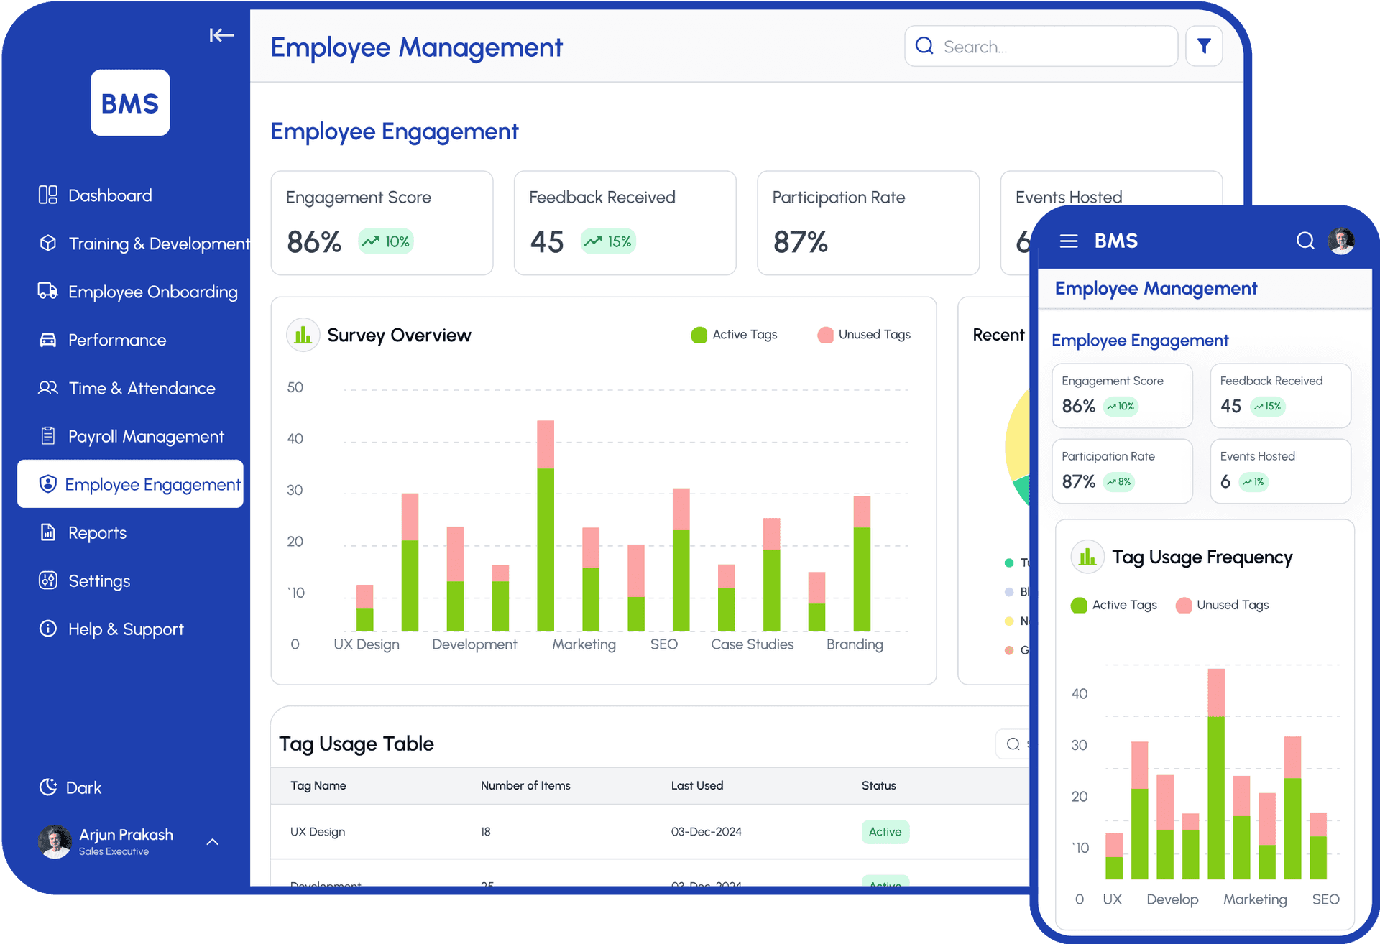Select Employee Engagement in the sidebar
The image size is (1380, 944).
pos(152,484)
